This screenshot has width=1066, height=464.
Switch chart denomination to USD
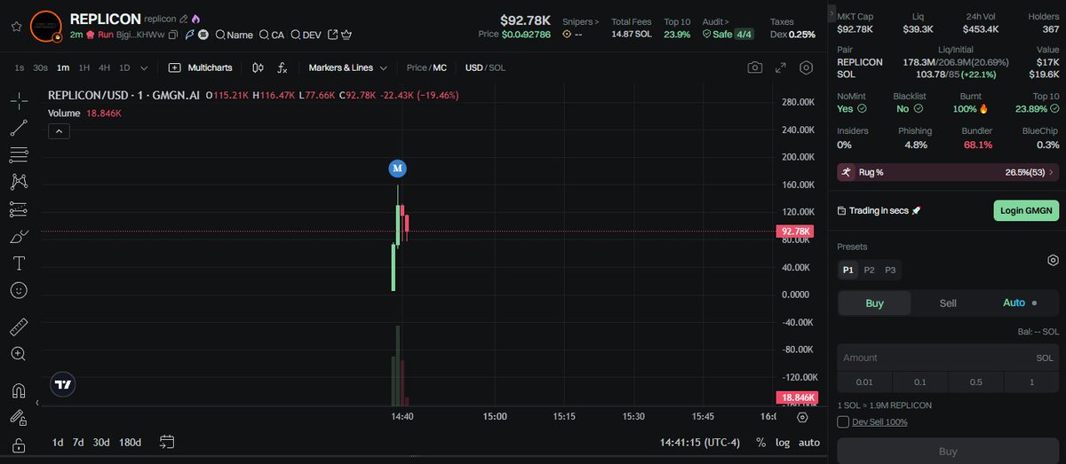474,67
